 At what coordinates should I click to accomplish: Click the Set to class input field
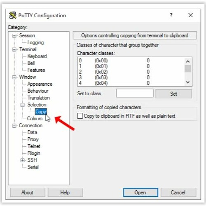[x=135, y=93]
